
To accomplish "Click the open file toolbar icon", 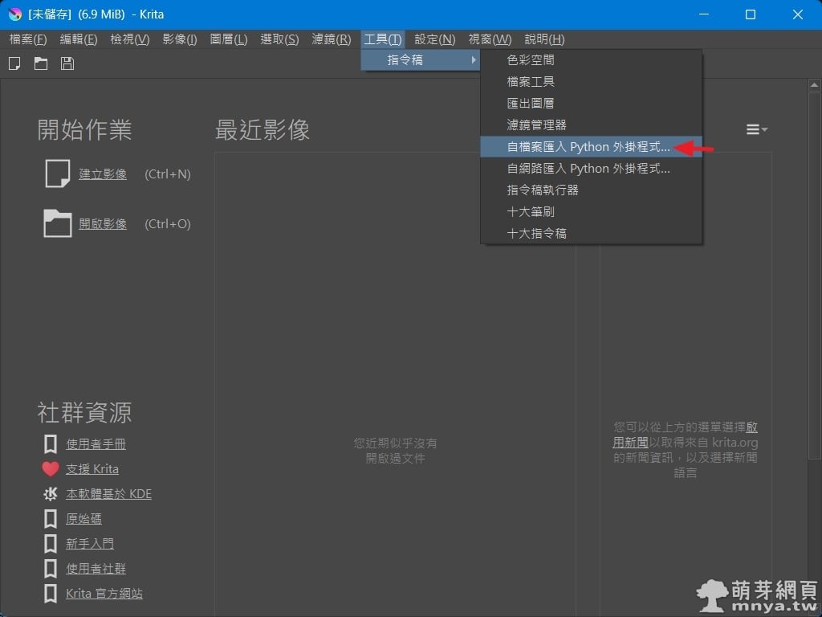I will pyautogui.click(x=41, y=63).
